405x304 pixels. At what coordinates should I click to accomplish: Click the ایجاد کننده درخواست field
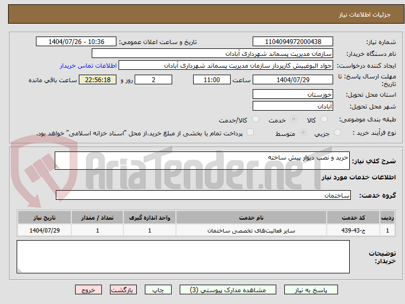point(226,66)
